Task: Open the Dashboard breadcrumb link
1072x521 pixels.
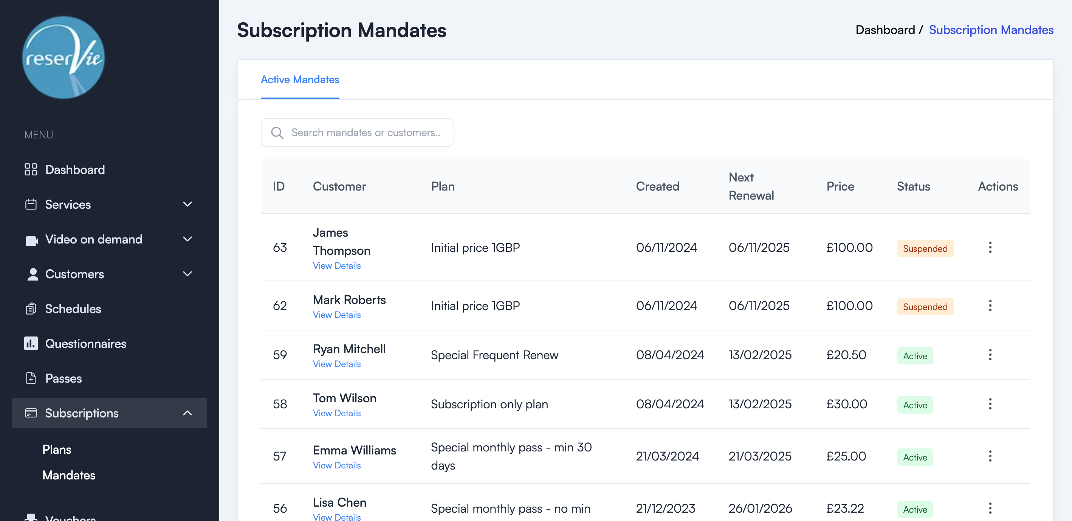Action: click(x=885, y=29)
